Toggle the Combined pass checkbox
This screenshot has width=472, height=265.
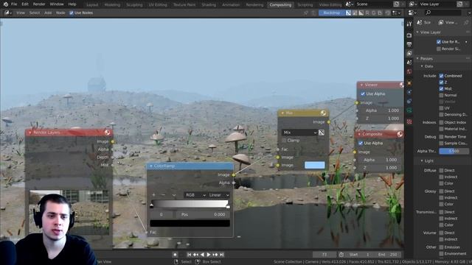(441, 76)
